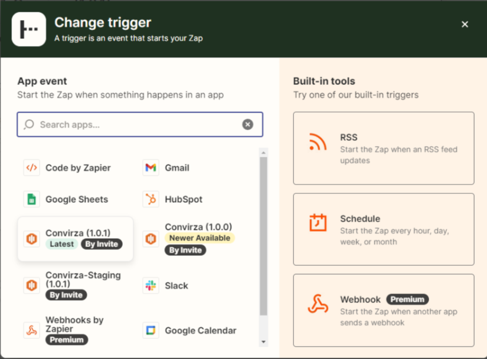Click the Webhook title text
The image size is (487, 359).
pyautogui.click(x=360, y=299)
